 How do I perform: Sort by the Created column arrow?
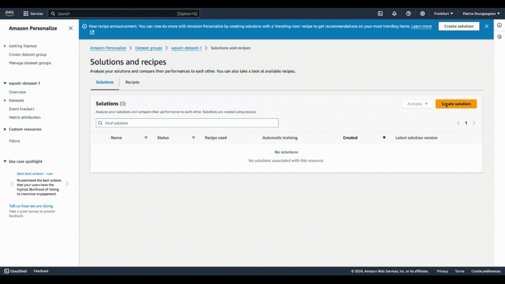(384, 138)
